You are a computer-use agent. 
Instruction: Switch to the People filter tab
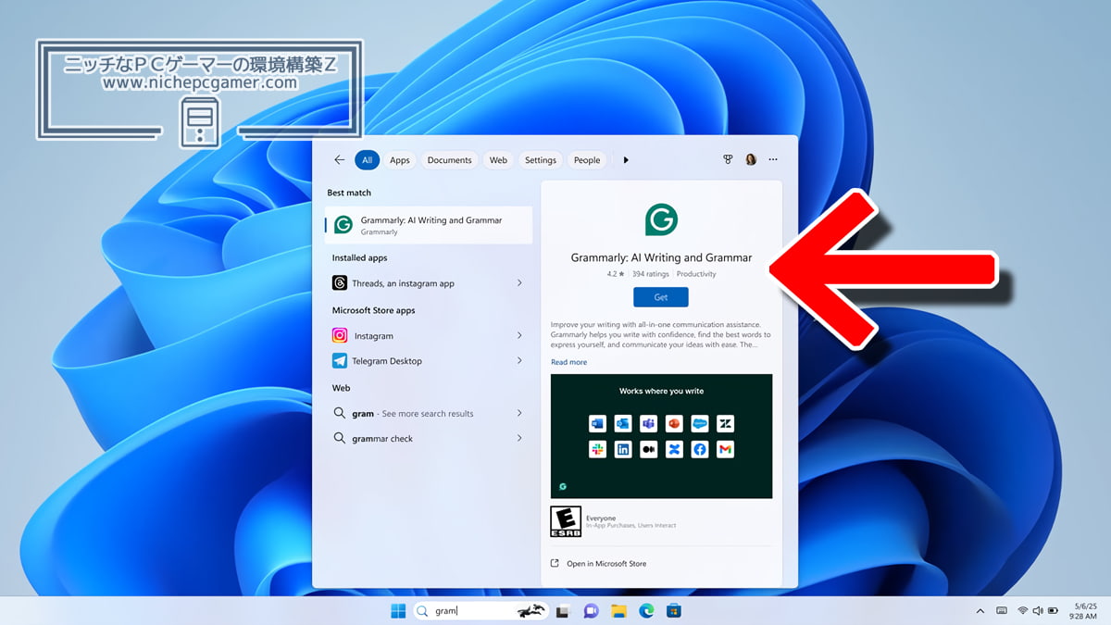pyautogui.click(x=587, y=160)
